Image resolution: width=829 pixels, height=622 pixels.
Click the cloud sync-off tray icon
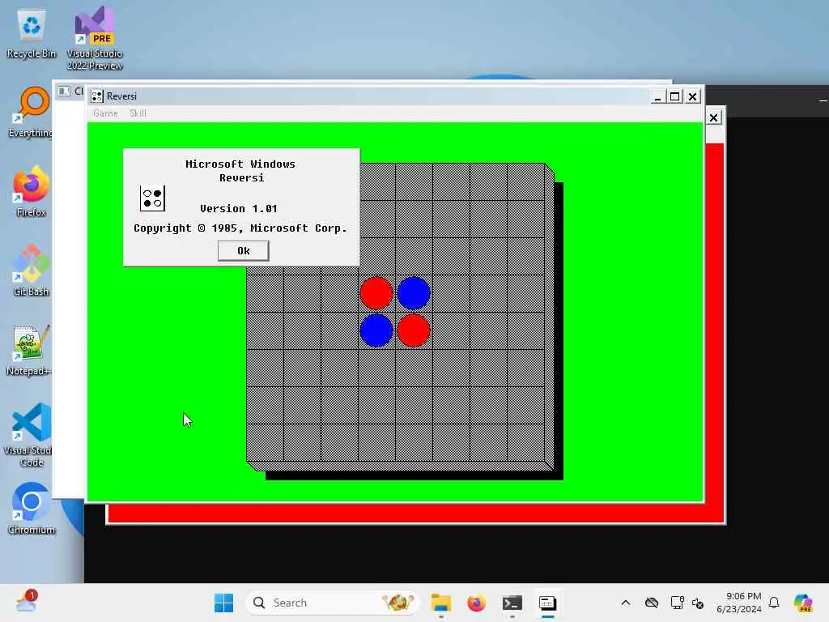[x=652, y=603]
